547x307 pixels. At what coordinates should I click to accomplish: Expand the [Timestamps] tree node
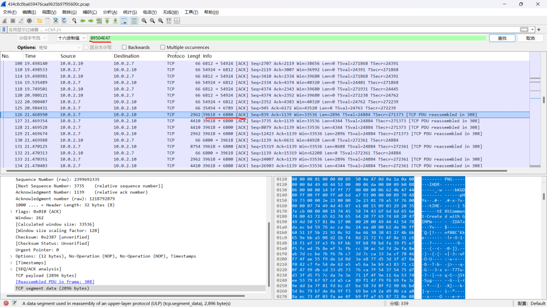(x=11, y=263)
